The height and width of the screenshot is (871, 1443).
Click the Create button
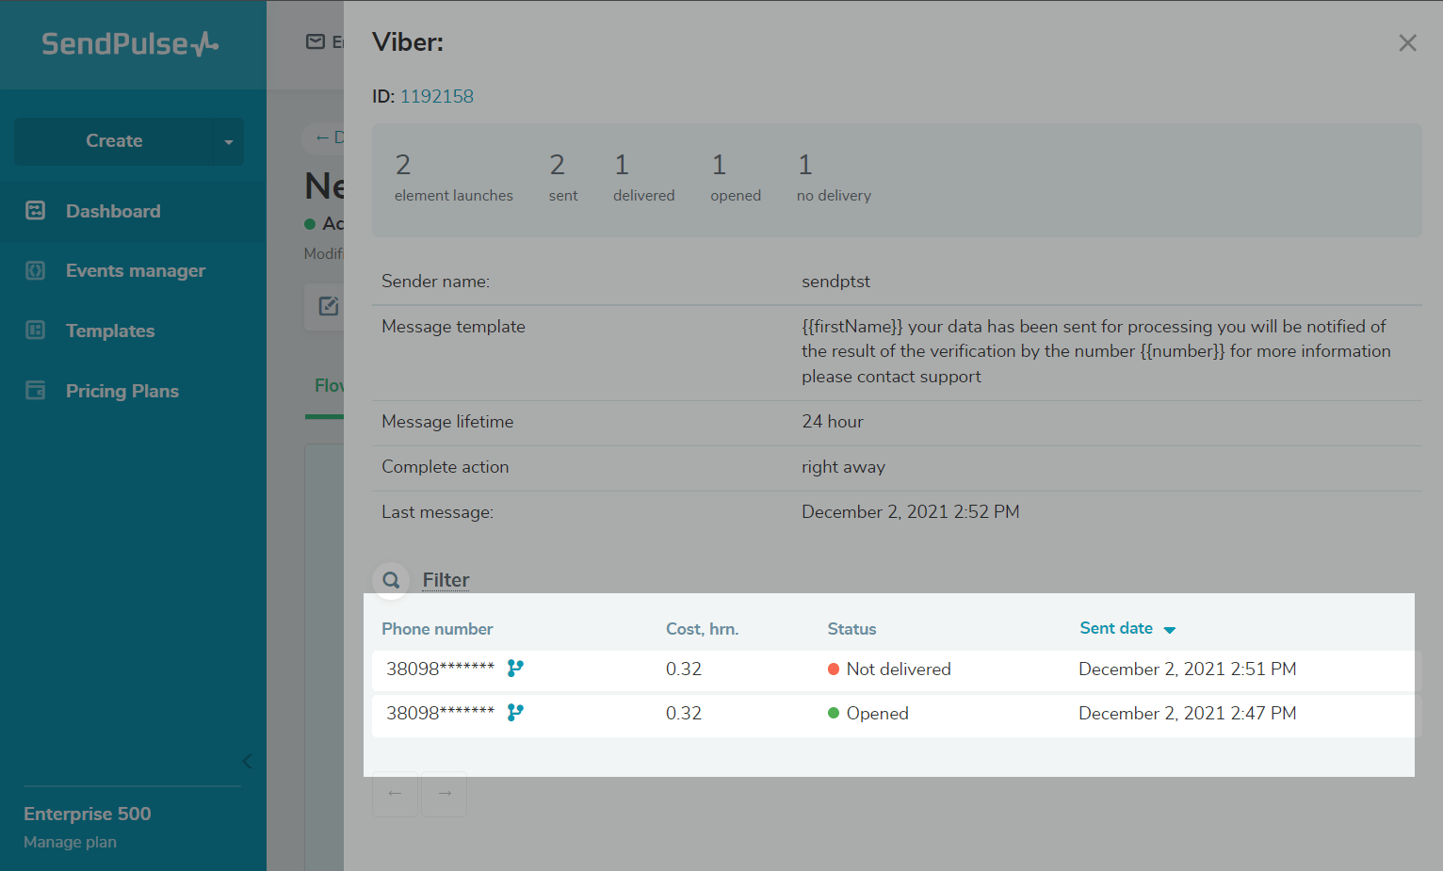point(114,141)
